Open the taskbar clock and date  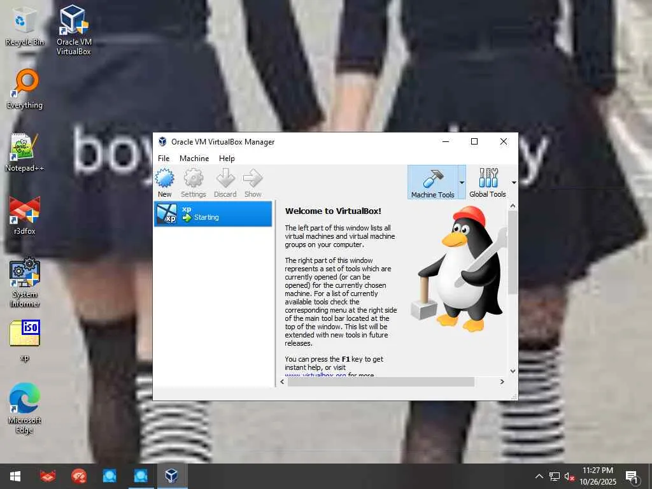coord(598,476)
